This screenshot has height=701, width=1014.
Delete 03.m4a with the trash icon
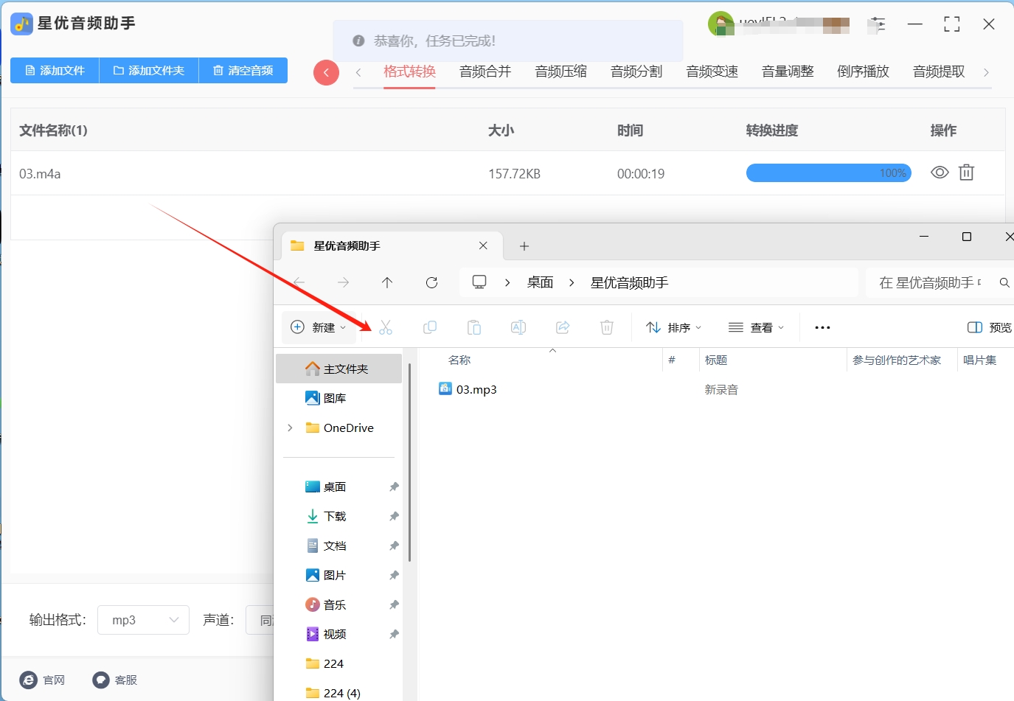[966, 172]
